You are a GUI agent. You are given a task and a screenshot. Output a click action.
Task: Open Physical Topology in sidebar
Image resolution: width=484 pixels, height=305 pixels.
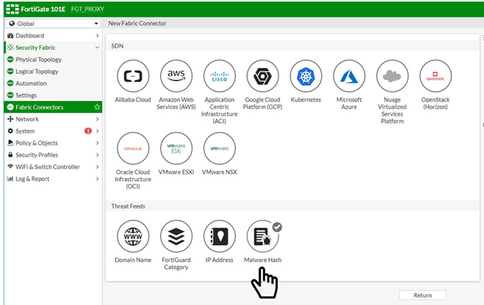(38, 60)
